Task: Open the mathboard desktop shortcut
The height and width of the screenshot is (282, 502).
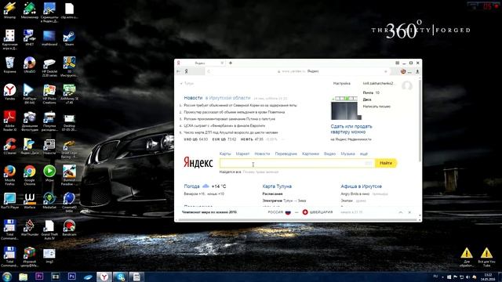Action: pos(49,38)
